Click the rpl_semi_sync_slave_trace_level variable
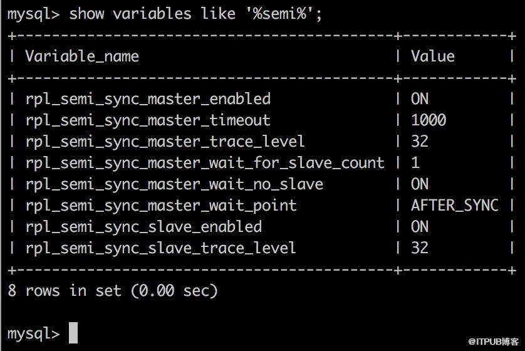This screenshot has width=525, height=351. coord(161,248)
